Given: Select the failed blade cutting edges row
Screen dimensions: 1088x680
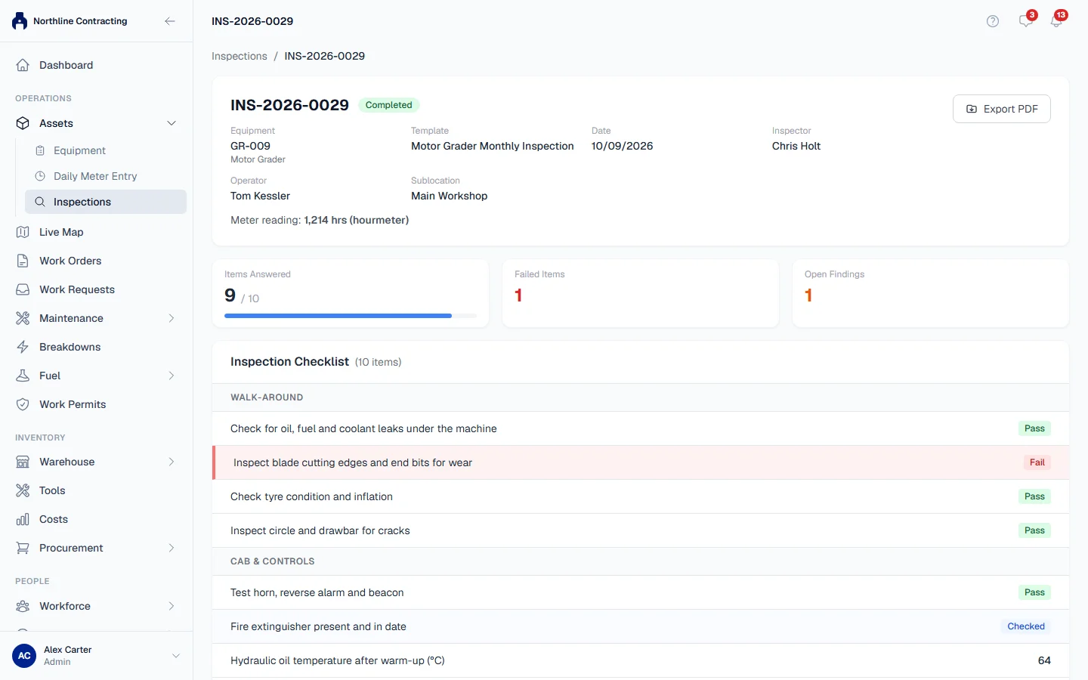Looking at the screenshot, I should pos(641,462).
